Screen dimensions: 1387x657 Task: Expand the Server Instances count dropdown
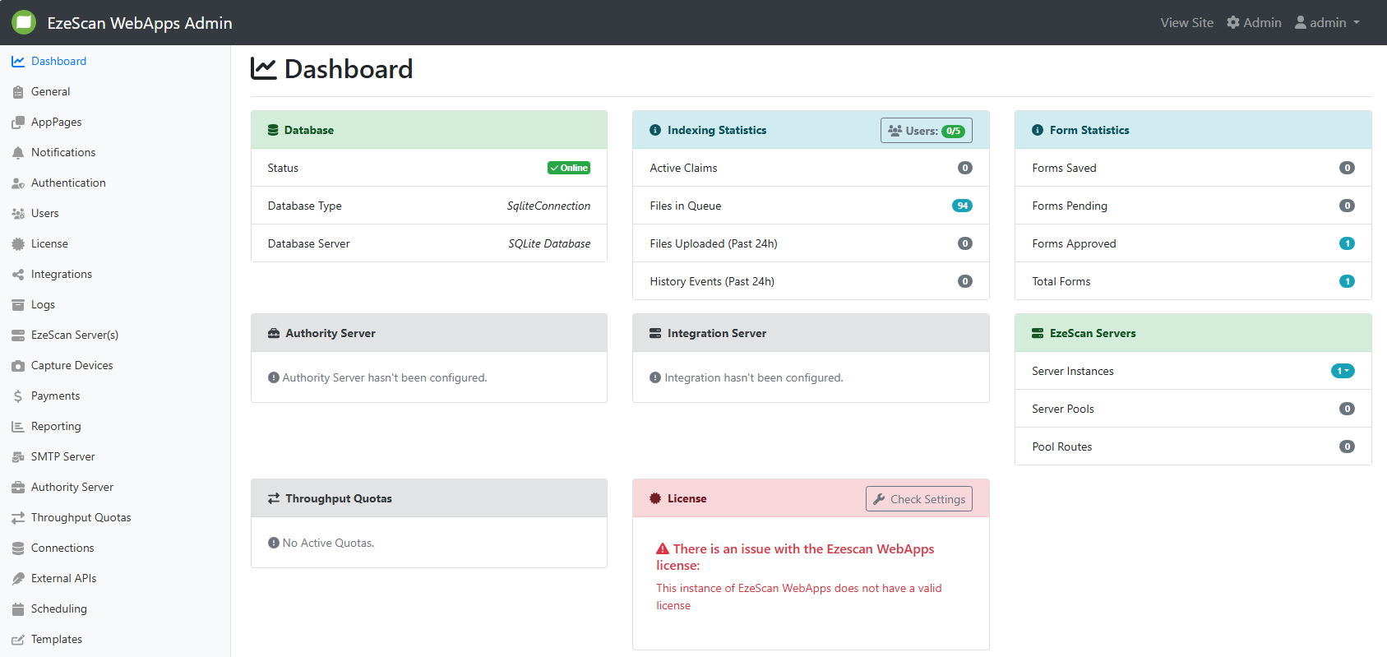click(1342, 371)
